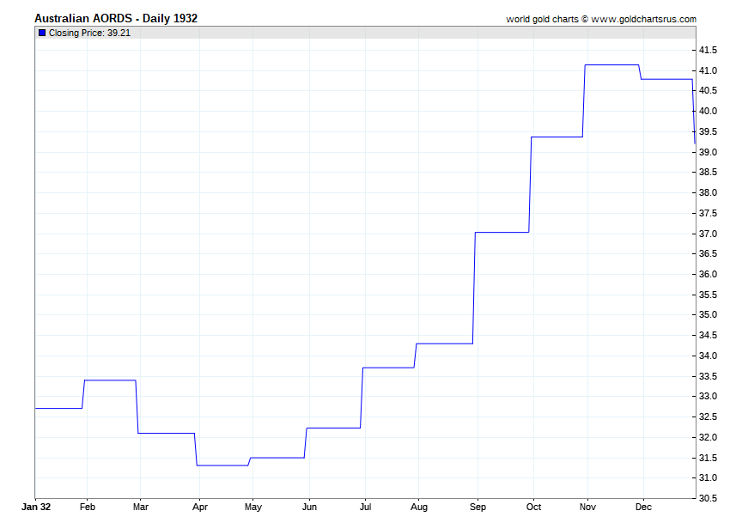Click the 'www.goldchartsrus.com' credit text
Image resolution: width=730 pixels, height=529 pixels.
[643, 19]
